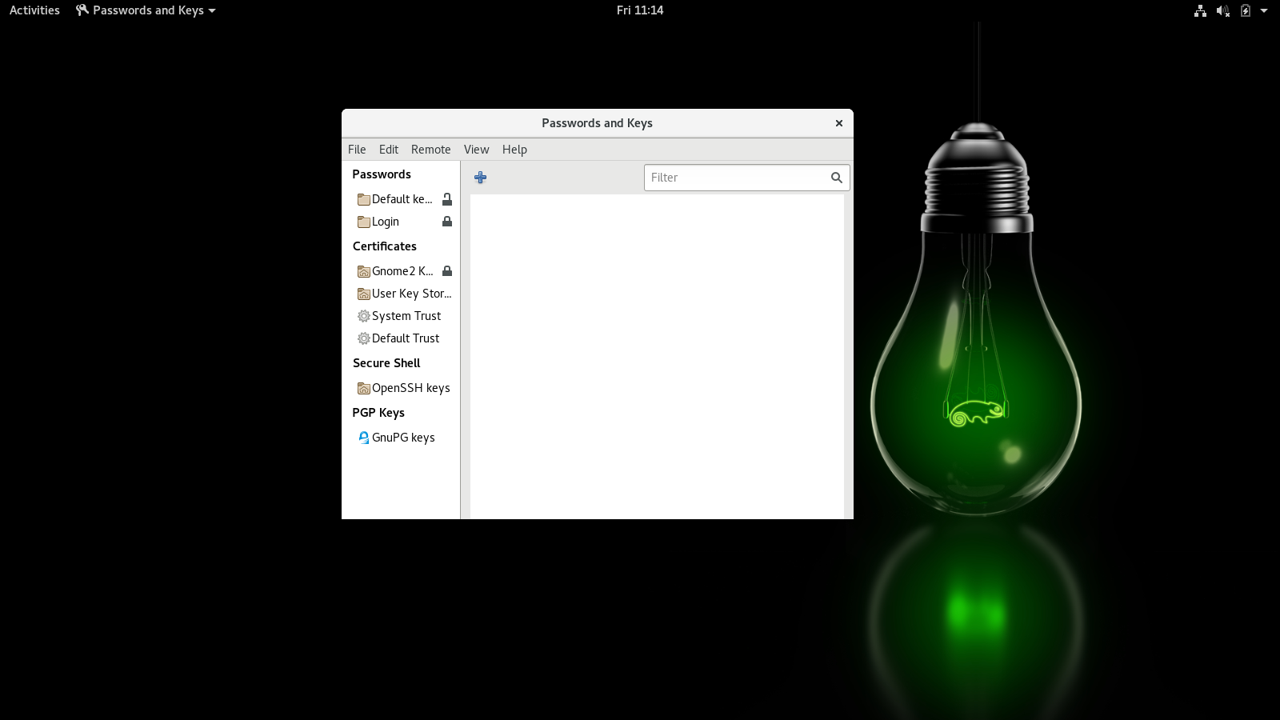Click the volume speaker icon in top bar

pos(1222,10)
